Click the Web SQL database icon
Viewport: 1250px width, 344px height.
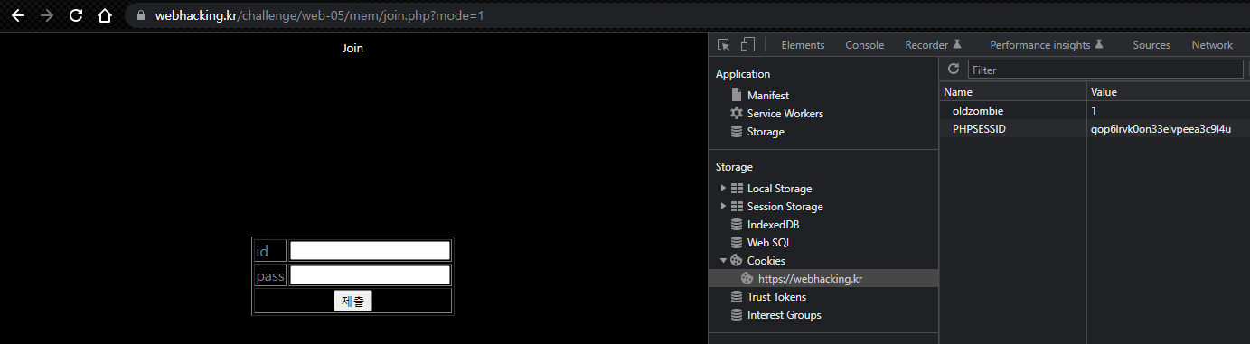[737, 242]
